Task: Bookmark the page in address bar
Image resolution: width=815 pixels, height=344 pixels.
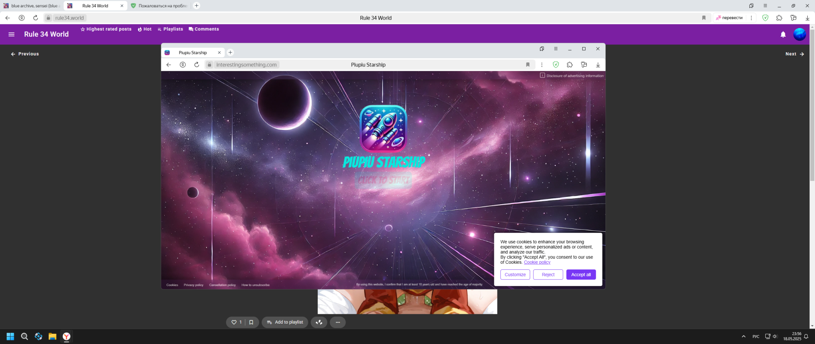Action: [704, 18]
